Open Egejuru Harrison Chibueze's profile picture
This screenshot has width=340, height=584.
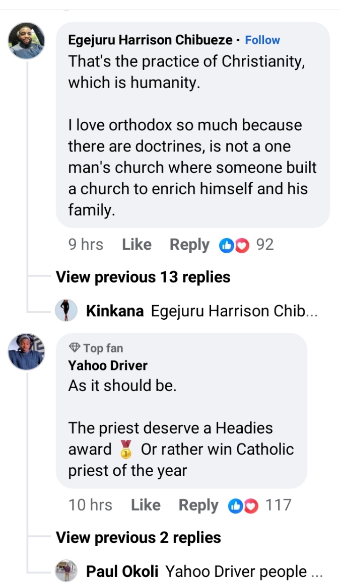tap(27, 40)
